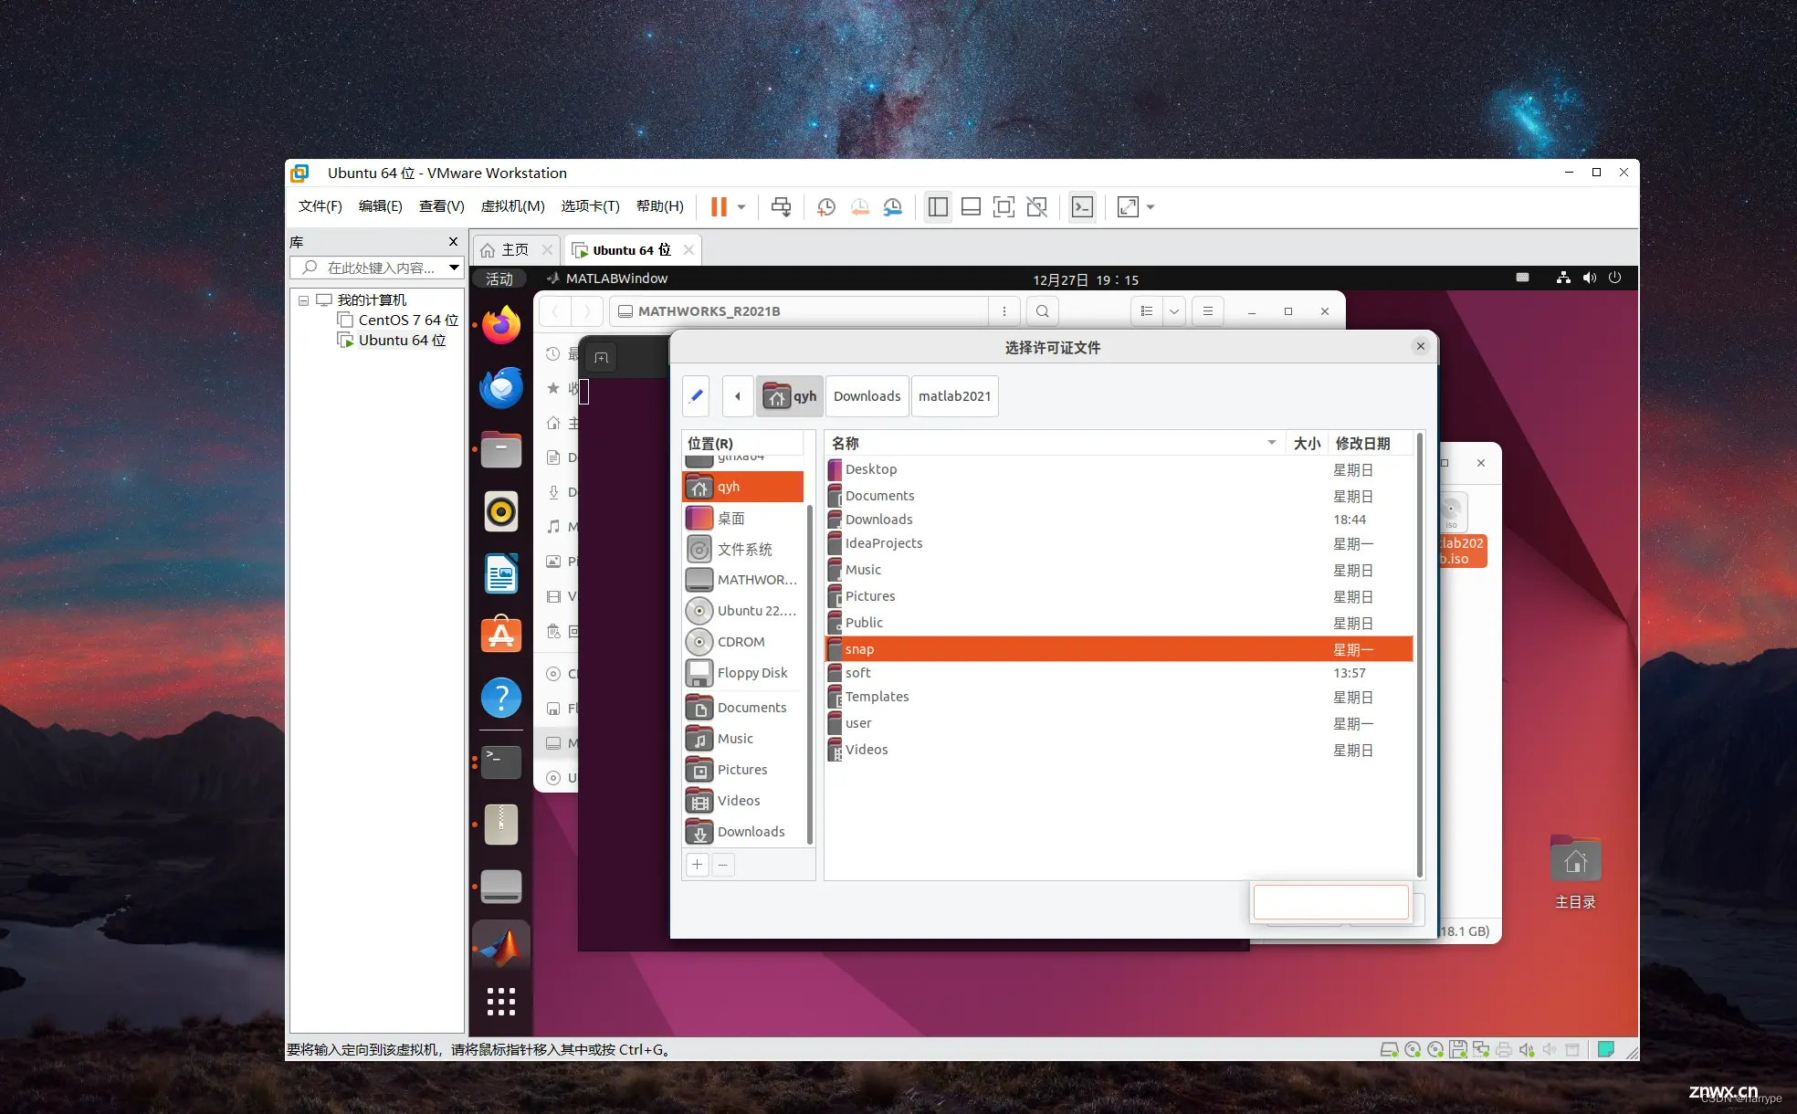Toggle the Unity mode icon in VMware toolbar
The width and height of the screenshot is (1797, 1114).
click(1037, 207)
